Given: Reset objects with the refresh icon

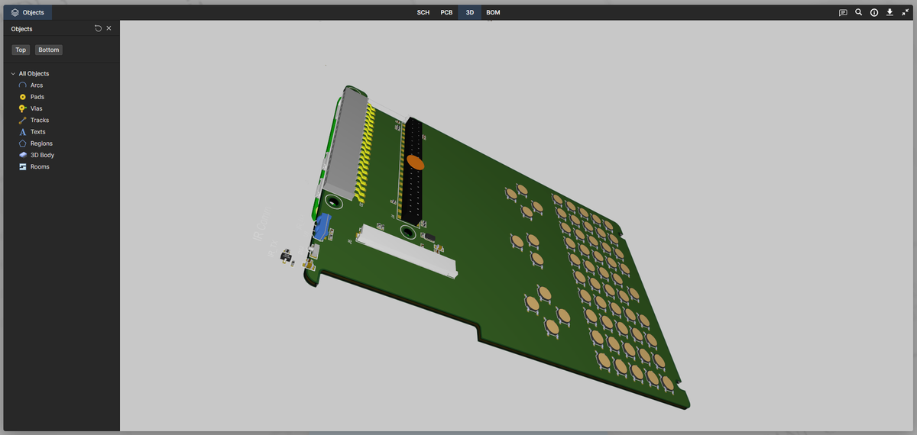Looking at the screenshot, I should click(x=98, y=28).
